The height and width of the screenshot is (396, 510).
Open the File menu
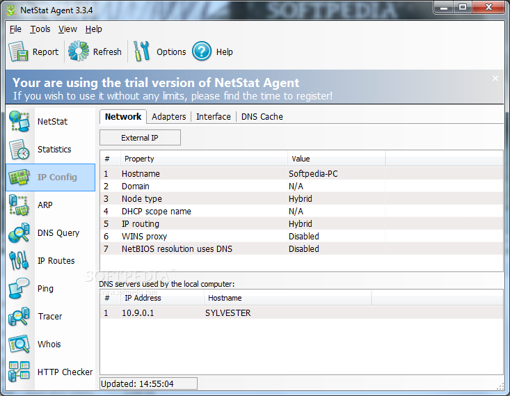[x=15, y=29]
